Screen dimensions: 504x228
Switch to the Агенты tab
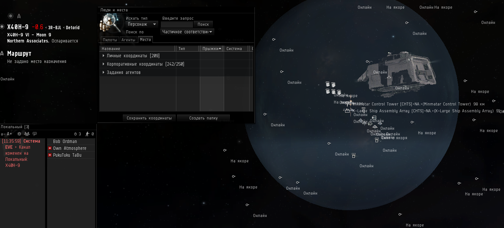tap(128, 40)
